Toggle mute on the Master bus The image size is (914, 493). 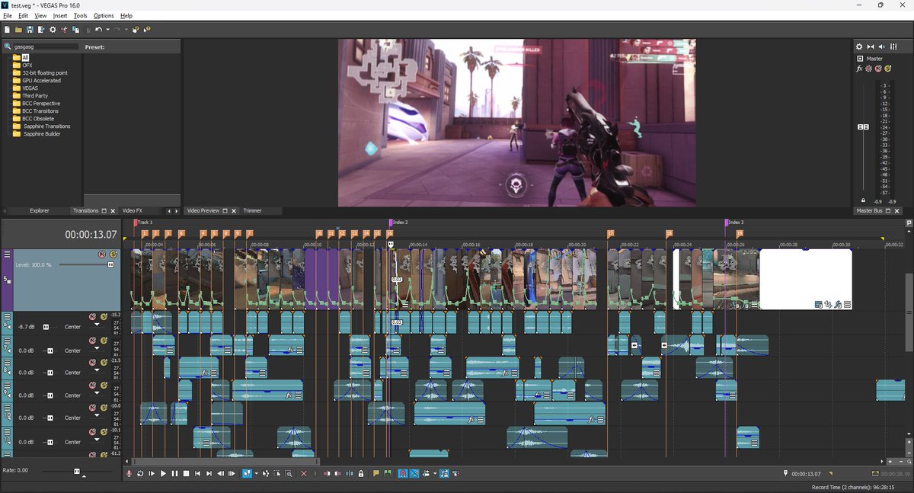click(x=878, y=69)
